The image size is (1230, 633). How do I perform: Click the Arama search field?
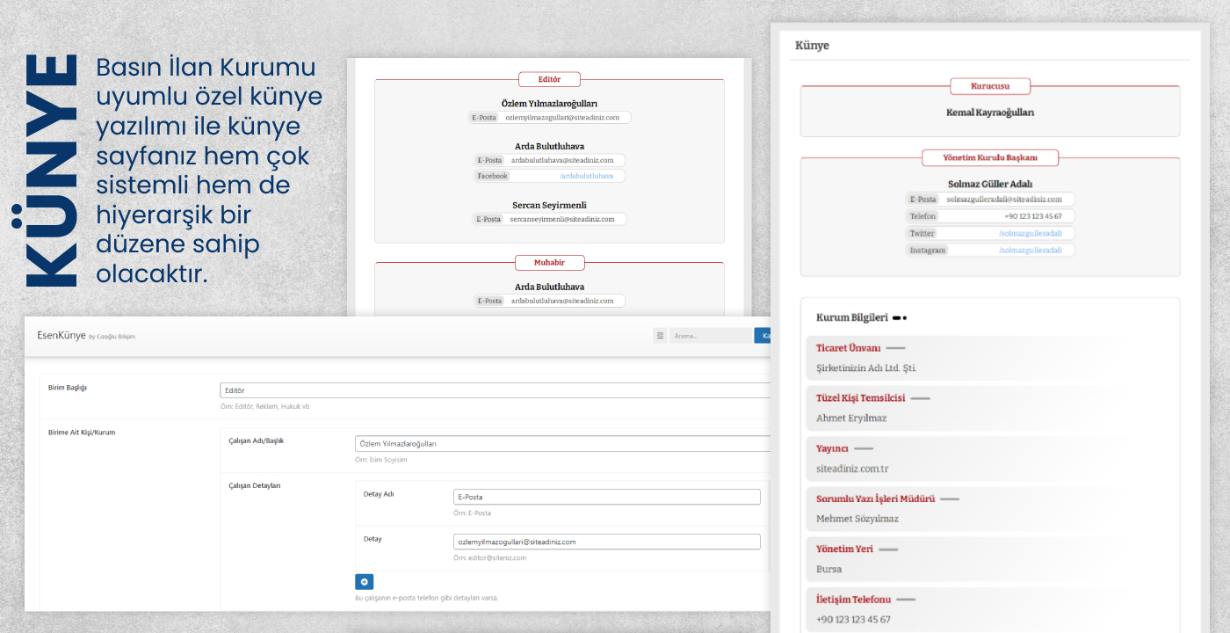click(x=710, y=335)
